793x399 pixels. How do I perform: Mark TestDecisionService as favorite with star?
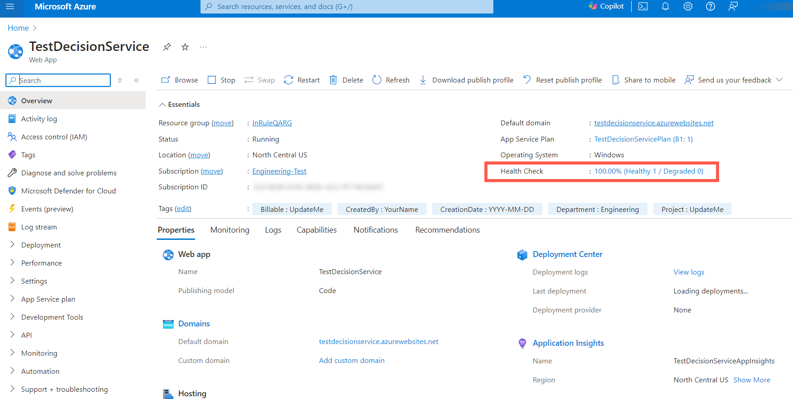click(185, 47)
